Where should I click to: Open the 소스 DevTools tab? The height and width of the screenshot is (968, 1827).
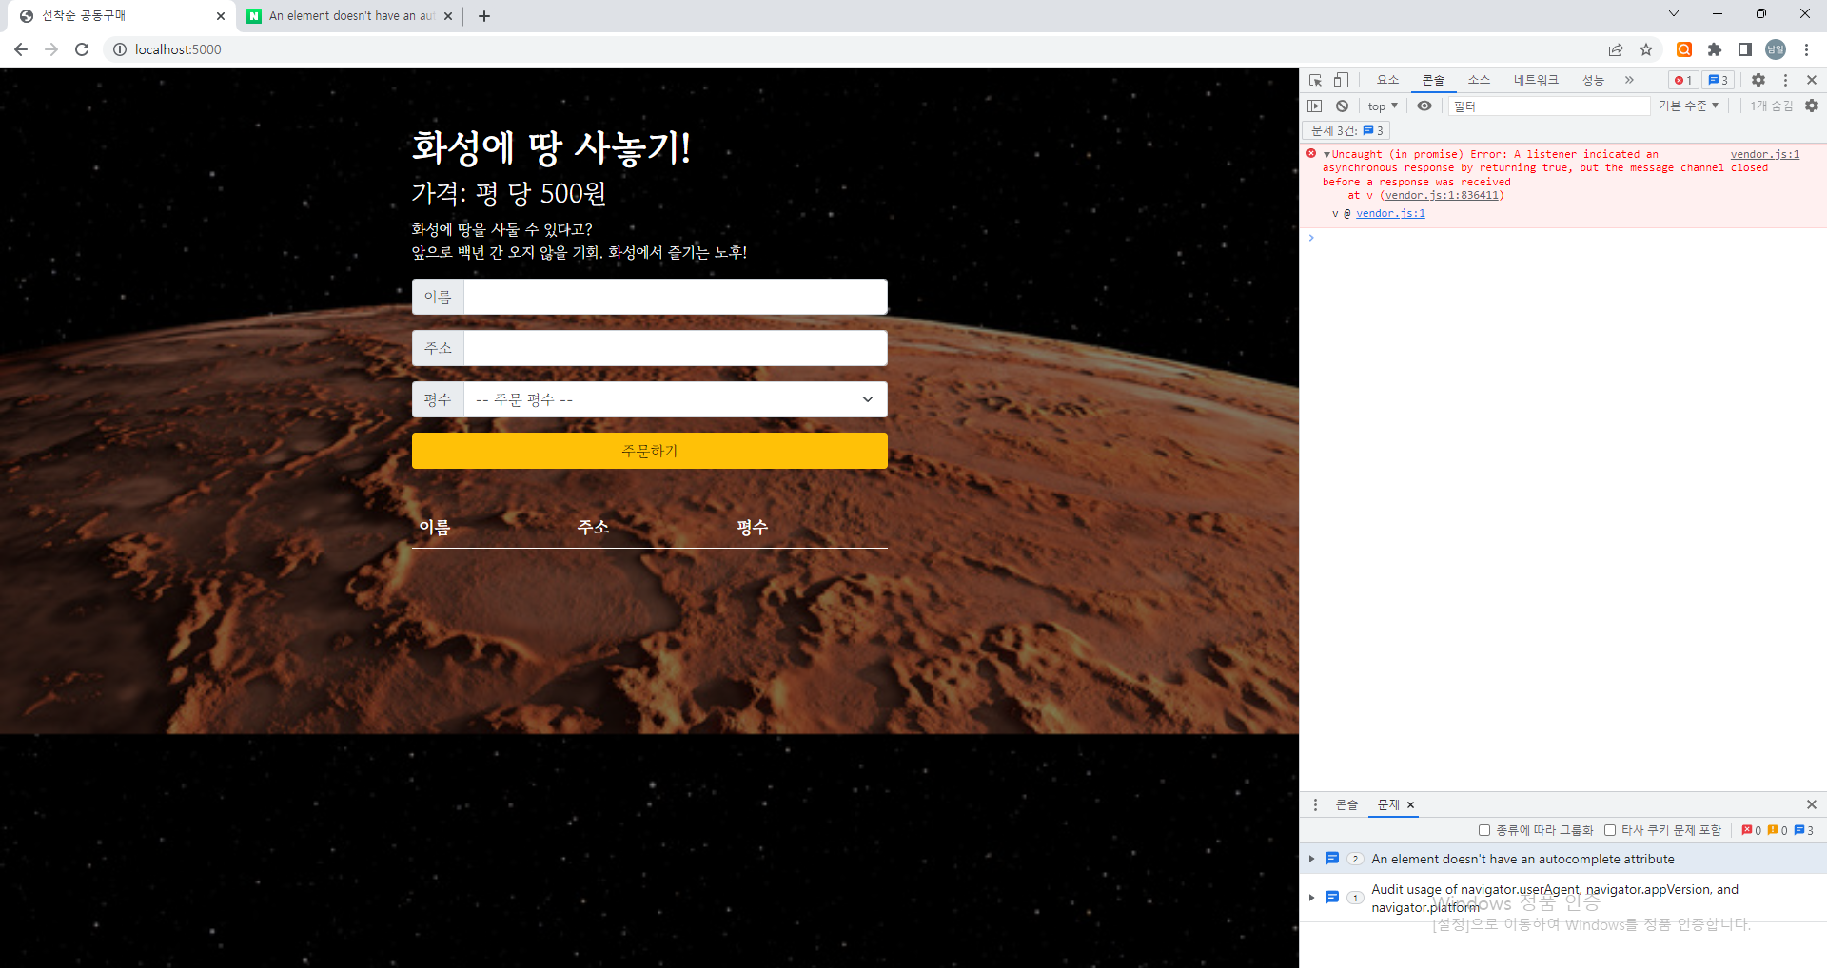point(1479,80)
